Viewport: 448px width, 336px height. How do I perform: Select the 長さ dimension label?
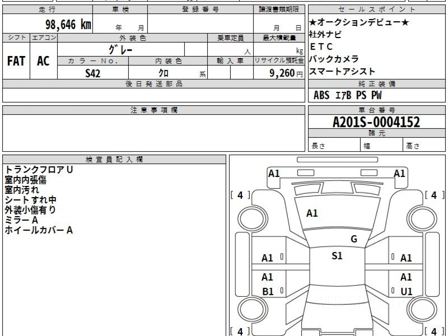click(318, 146)
